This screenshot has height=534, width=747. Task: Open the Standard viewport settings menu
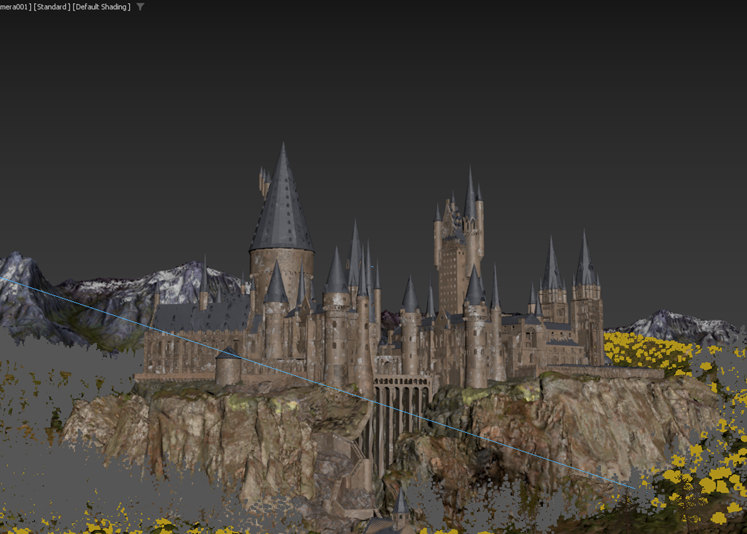[52, 7]
